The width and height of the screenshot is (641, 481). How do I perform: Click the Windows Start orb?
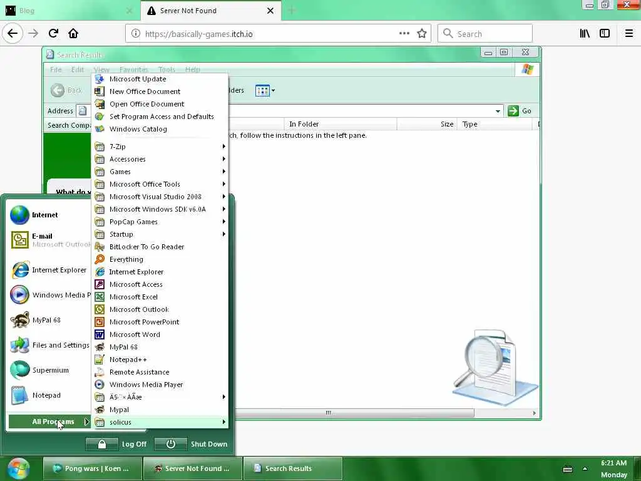point(18,468)
